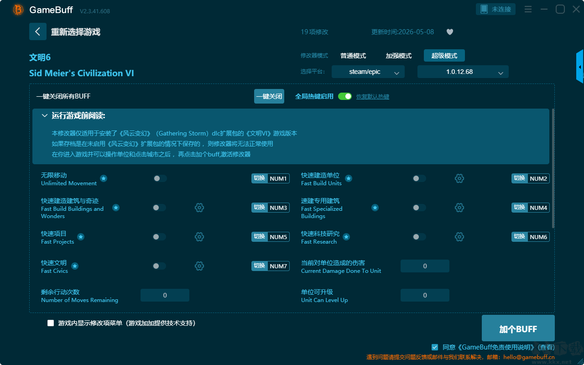584x365 pixels.
Task: Click the phone 未连接 connection icon
Action: 483,9
